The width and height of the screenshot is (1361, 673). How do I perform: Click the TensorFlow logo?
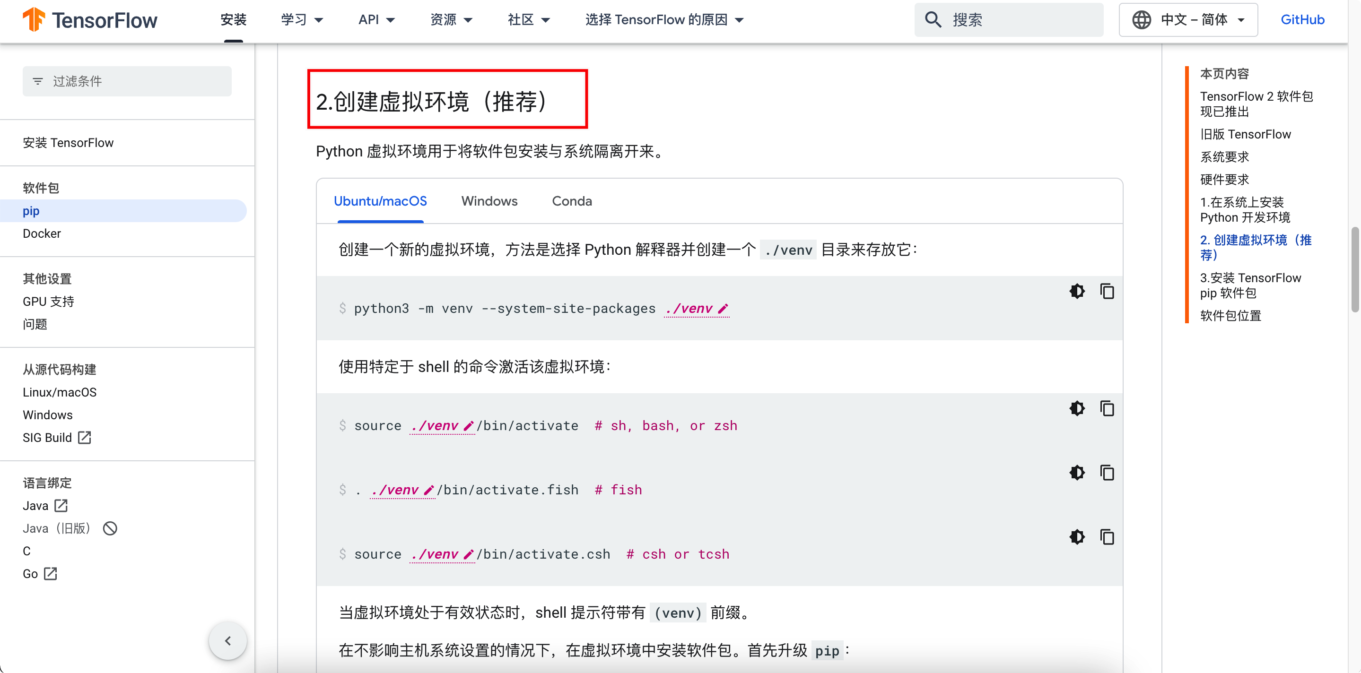[x=90, y=20]
